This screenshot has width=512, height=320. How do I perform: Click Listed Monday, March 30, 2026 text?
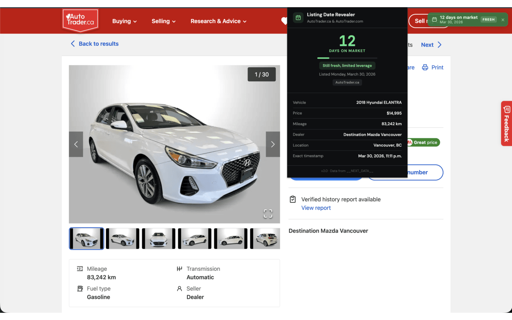tap(347, 74)
